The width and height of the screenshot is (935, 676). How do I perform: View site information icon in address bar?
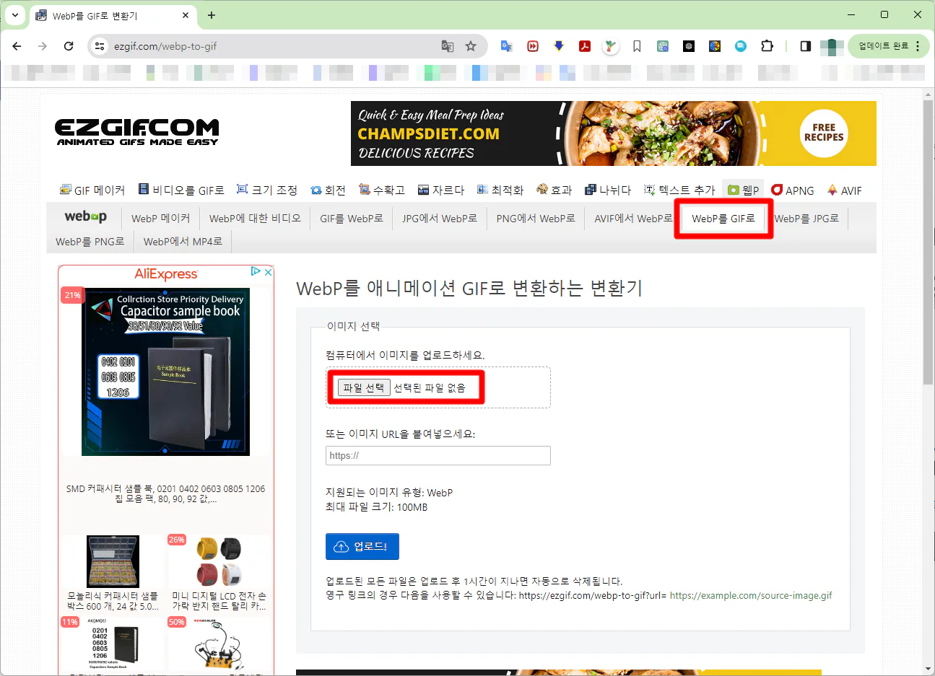(x=100, y=46)
